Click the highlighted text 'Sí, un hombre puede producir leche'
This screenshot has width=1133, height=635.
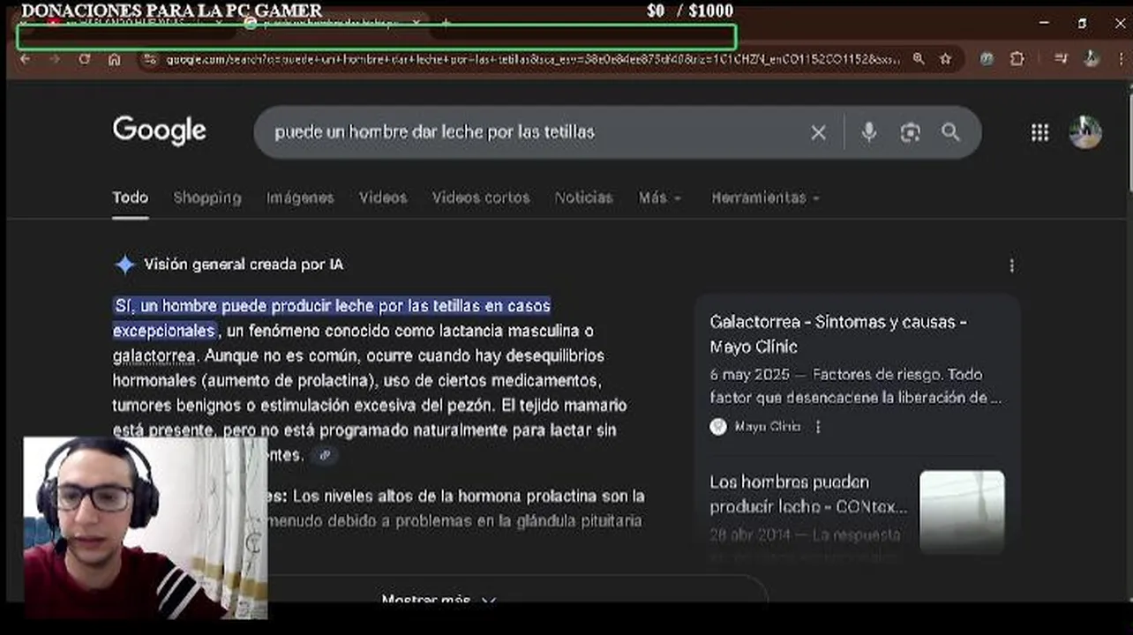[x=332, y=318]
